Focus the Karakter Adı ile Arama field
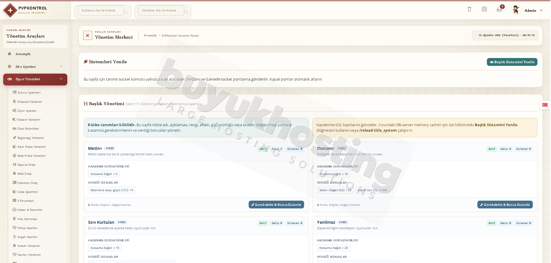The width and height of the screenshot is (551, 263). point(161,10)
